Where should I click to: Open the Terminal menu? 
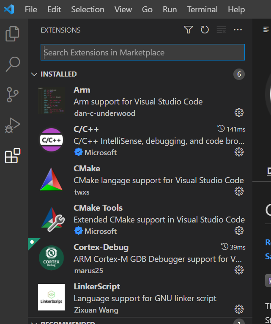click(x=203, y=9)
